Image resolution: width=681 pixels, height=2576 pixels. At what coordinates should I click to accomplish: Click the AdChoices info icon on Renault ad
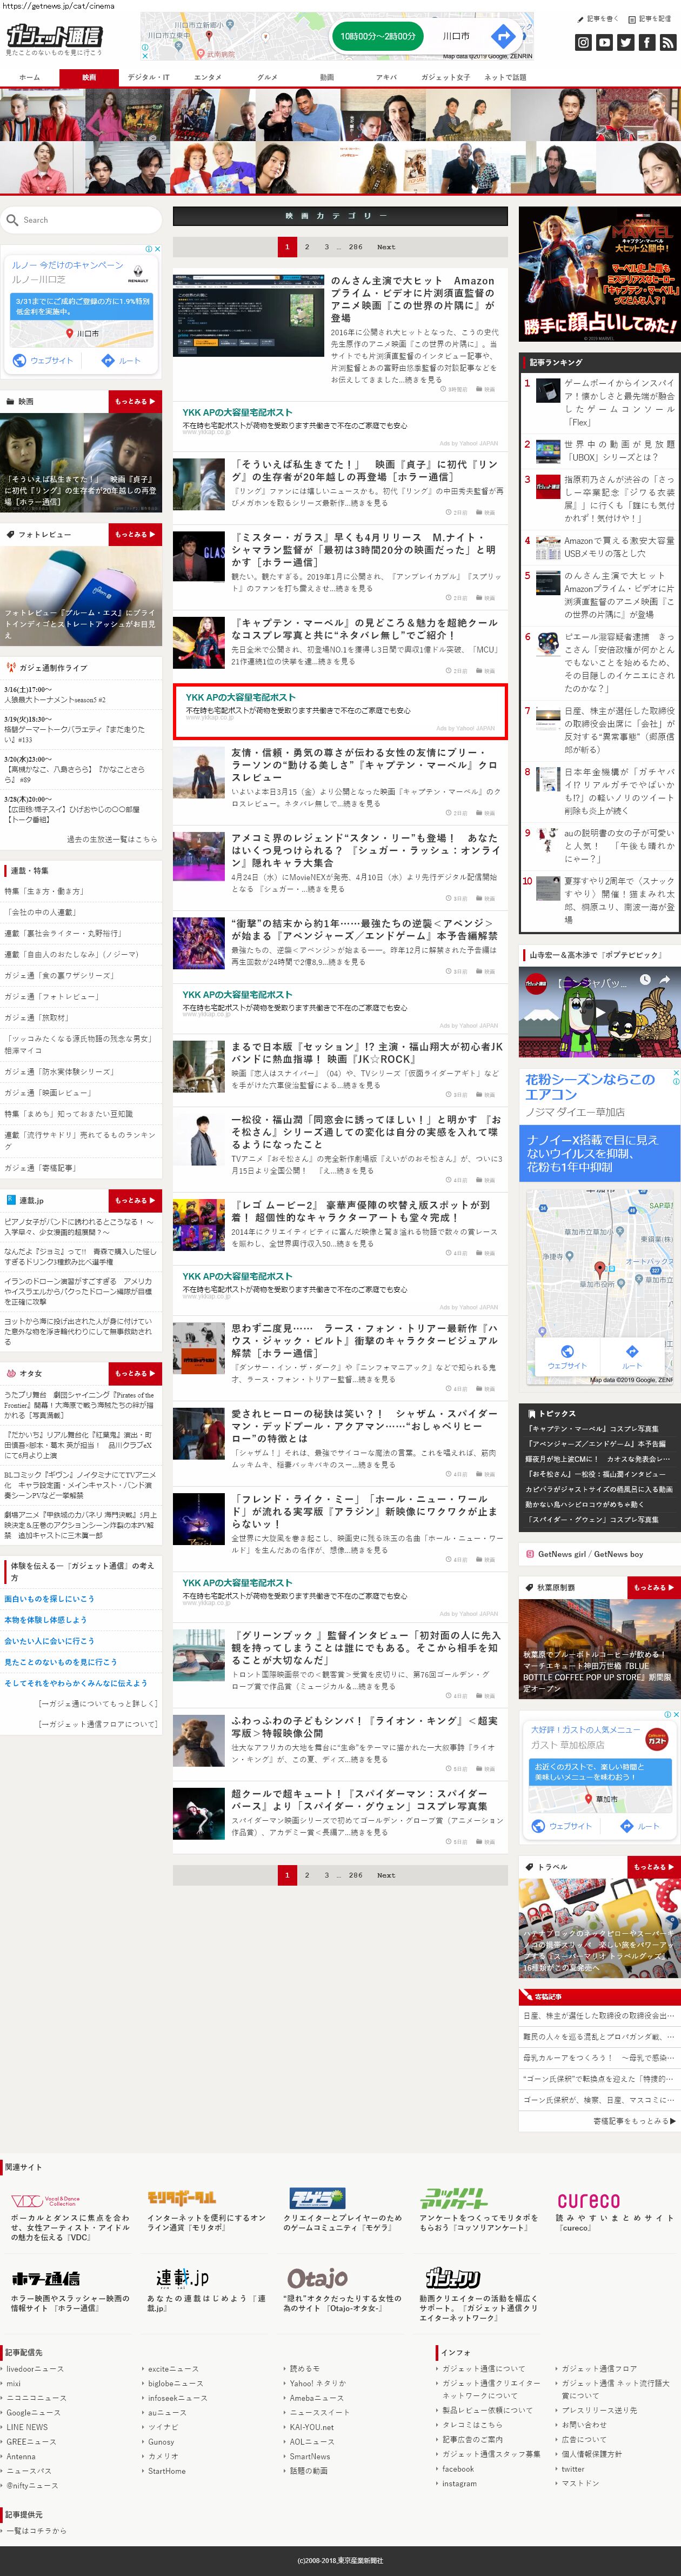149,249
